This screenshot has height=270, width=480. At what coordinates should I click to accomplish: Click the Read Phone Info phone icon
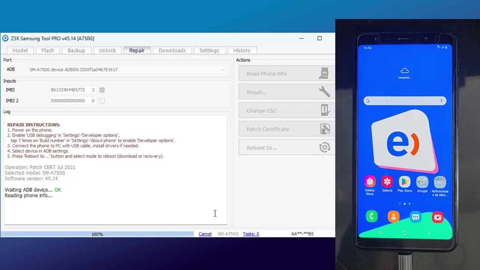point(324,73)
